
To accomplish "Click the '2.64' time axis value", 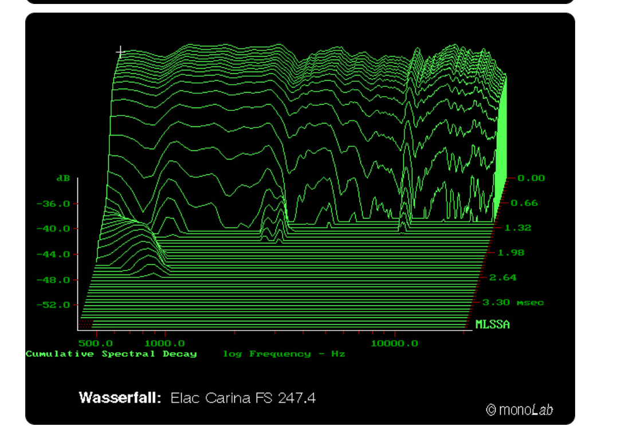I will (x=503, y=278).
